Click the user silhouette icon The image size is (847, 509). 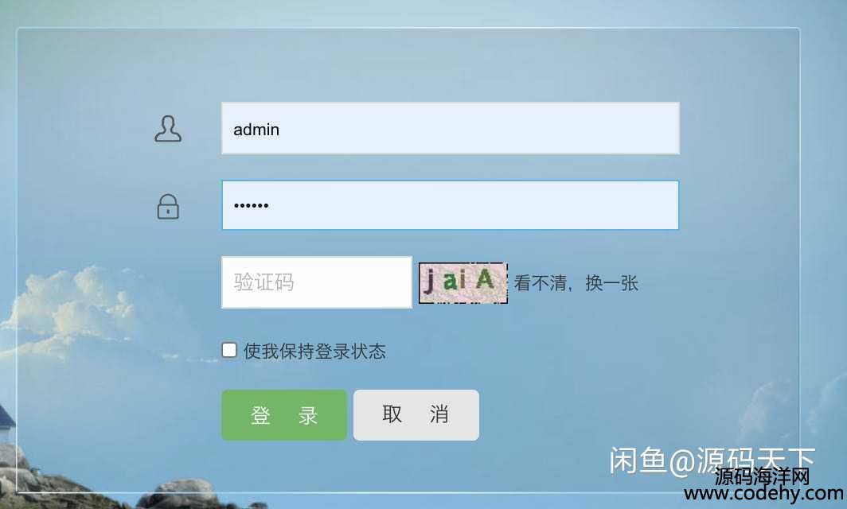pos(168,129)
